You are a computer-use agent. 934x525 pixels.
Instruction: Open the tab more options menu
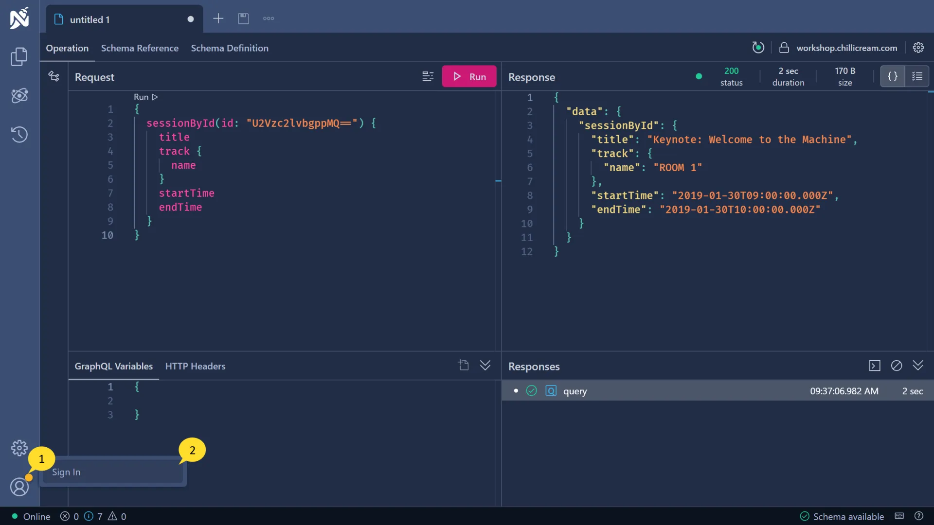tap(269, 18)
